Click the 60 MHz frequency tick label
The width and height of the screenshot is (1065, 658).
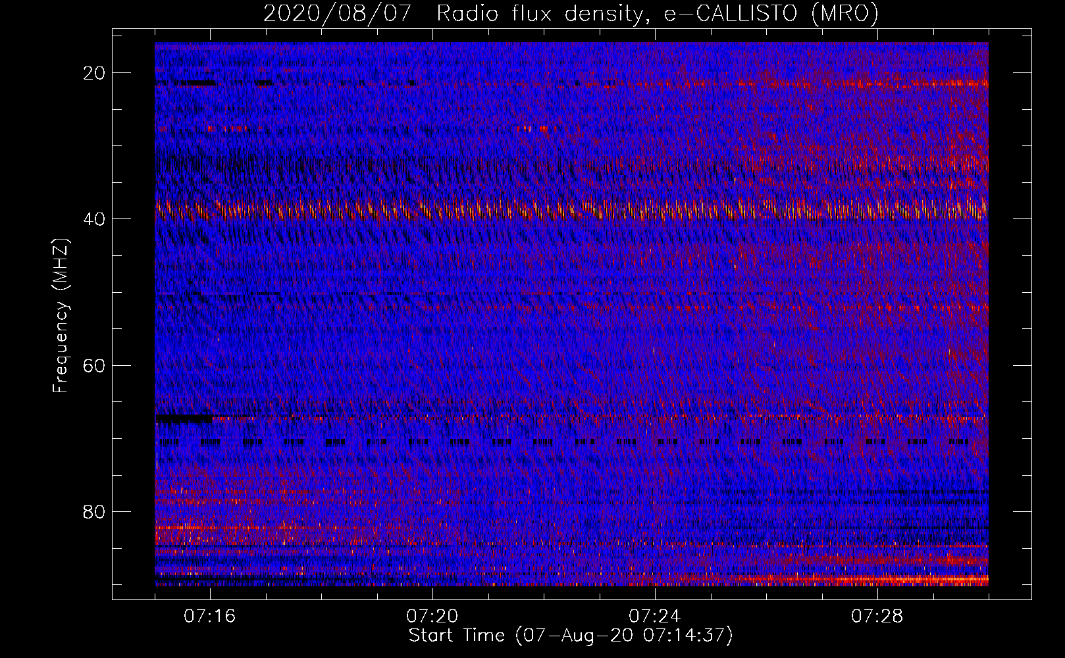tap(95, 365)
